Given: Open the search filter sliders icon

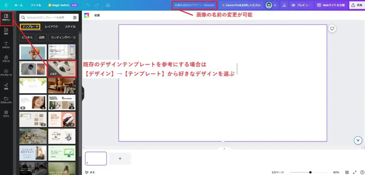Looking at the screenshot, I should (x=75, y=17).
